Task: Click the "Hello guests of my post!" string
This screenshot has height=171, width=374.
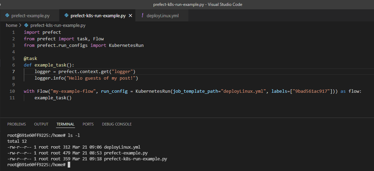Action: coord(101,78)
